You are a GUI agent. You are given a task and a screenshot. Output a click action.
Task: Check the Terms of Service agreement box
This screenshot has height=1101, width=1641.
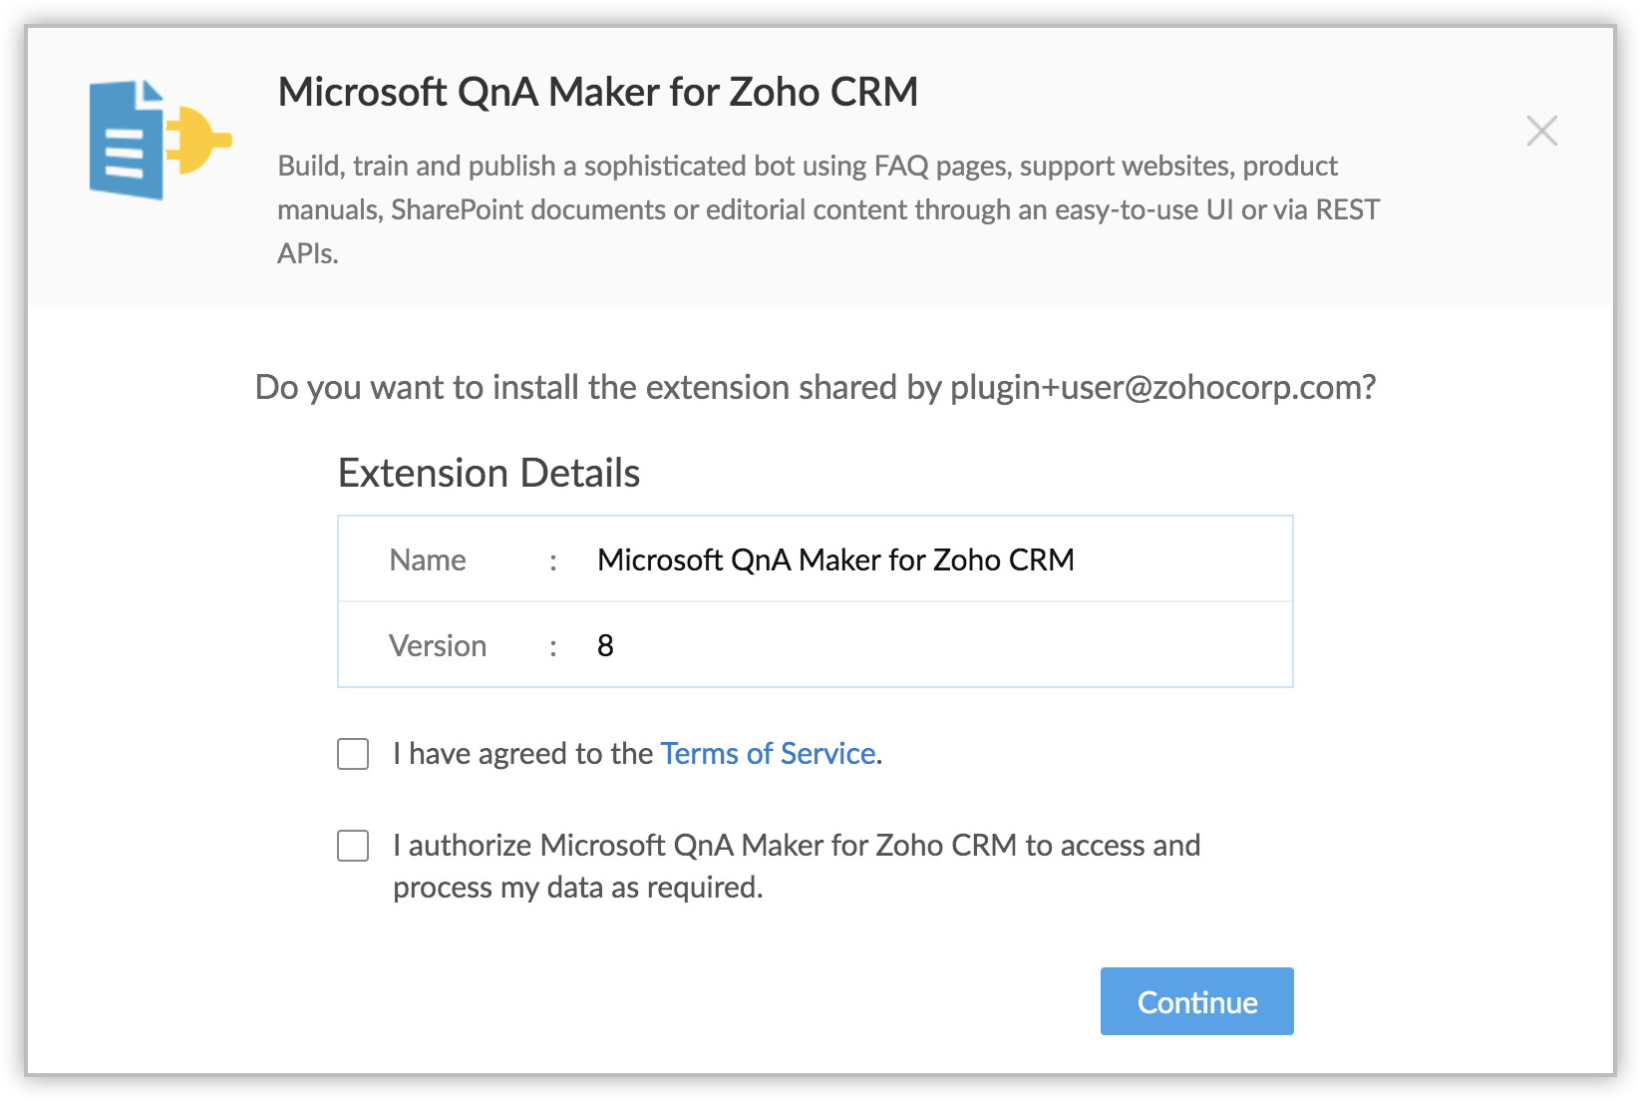point(353,754)
